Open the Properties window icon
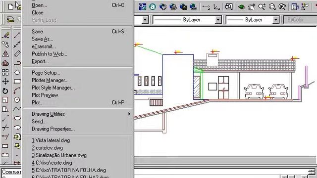 [x=295, y=7]
